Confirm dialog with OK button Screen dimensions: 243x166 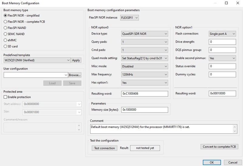coord(212,162)
